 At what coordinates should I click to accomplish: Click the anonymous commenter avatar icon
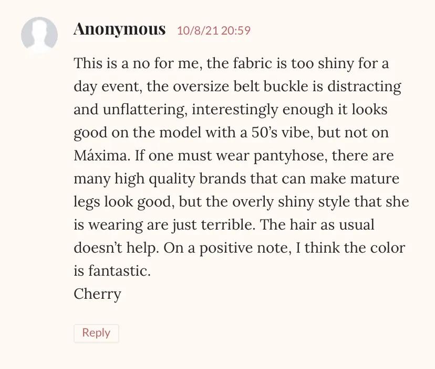[39, 35]
